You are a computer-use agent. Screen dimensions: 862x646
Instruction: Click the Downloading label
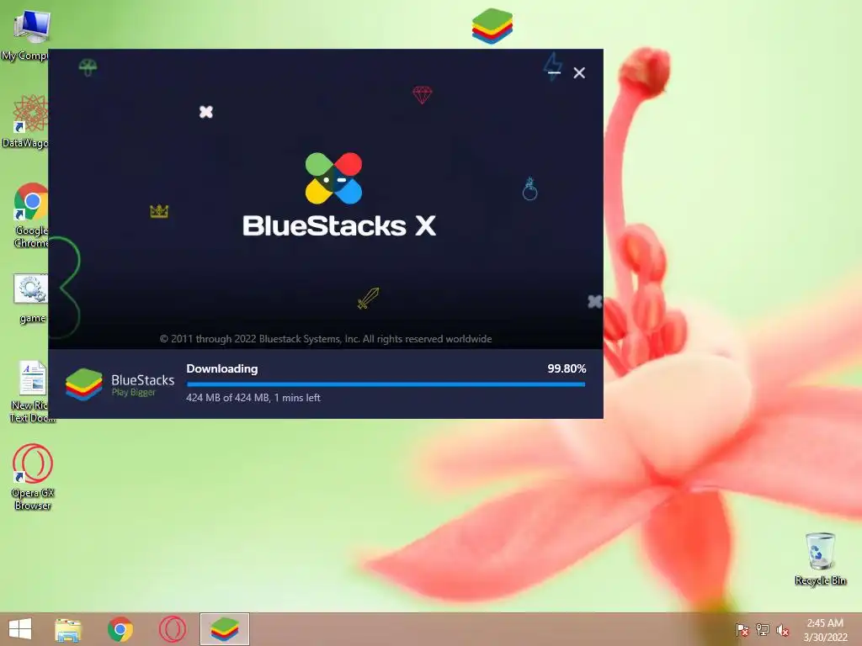click(x=222, y=368)
